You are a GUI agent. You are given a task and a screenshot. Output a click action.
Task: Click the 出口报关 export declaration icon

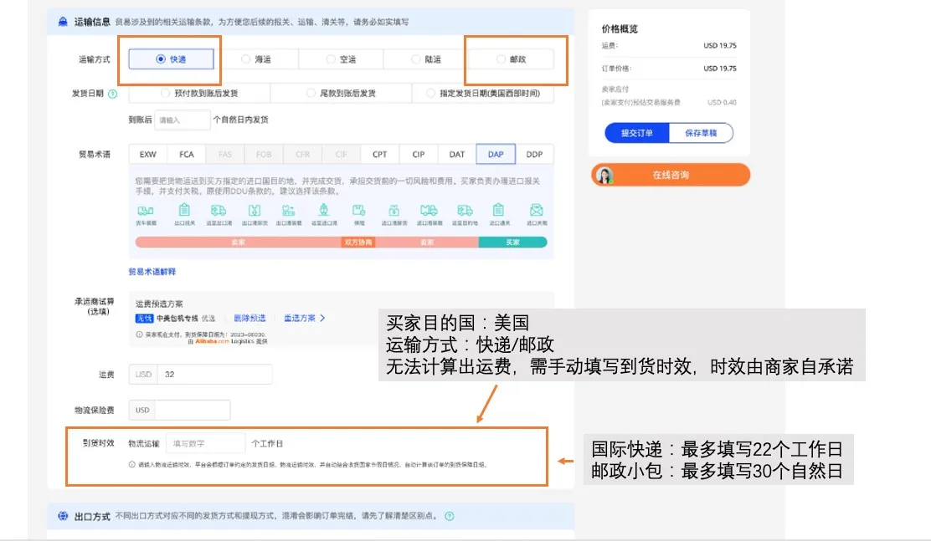pos(184,211)
